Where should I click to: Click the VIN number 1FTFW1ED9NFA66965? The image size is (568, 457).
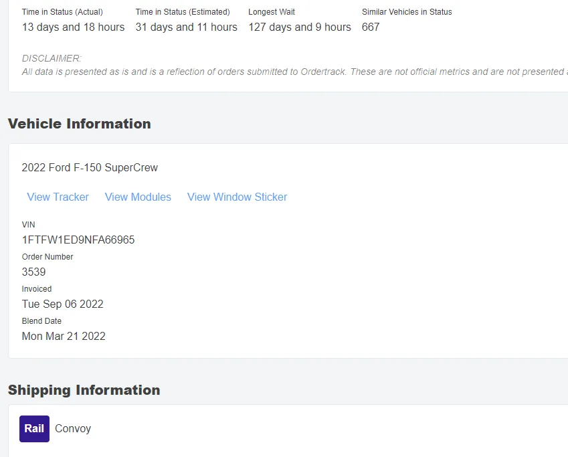pos(78,240)
